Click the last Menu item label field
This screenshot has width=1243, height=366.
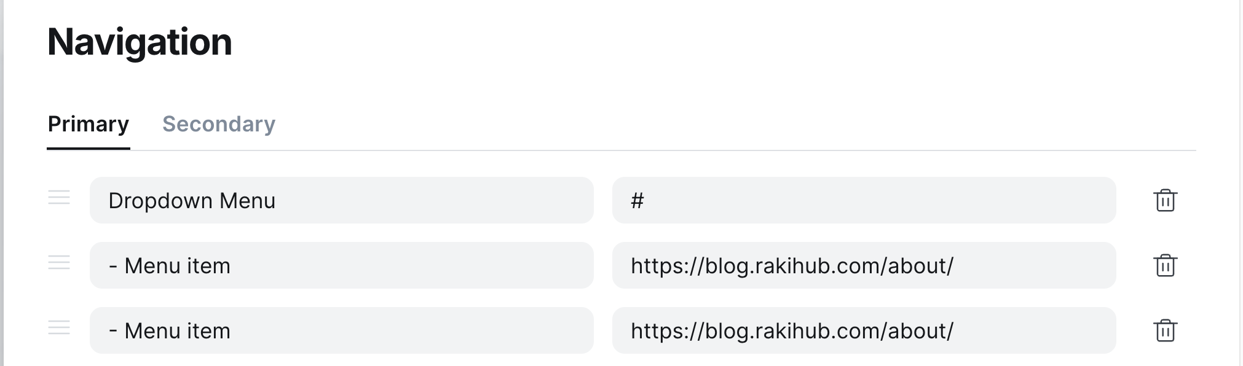[342, 331]
